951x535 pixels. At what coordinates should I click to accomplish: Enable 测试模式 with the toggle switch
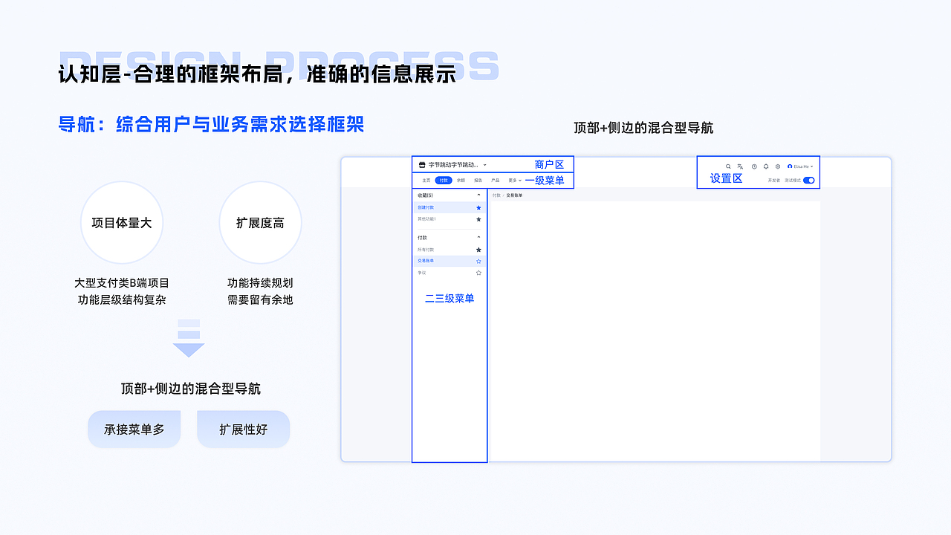809,180
